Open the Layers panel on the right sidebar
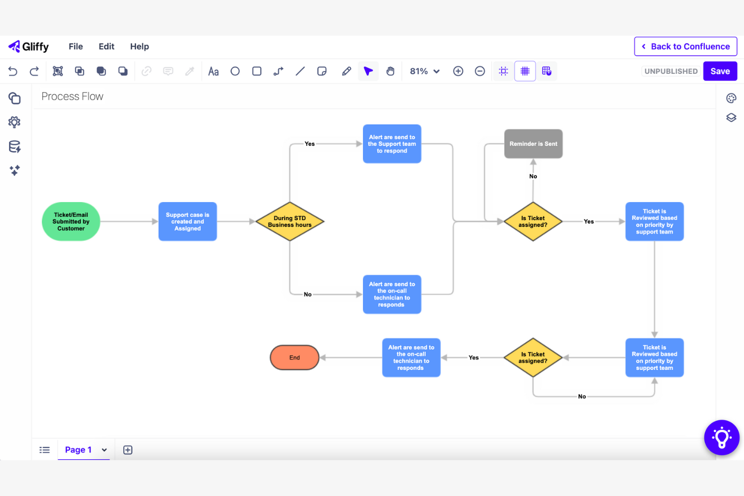Image resolution: width=744 pixels, height=496 pixels. (731, 117)
